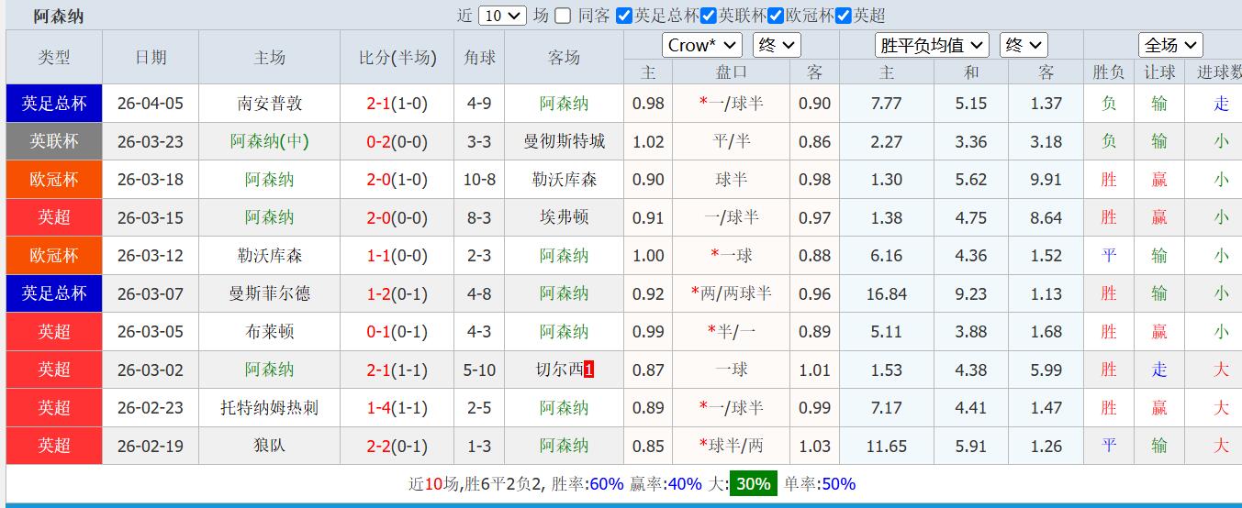1242x508 pixels.
Task: Click home odds 16.84 in 曼斯菲尔德 row
Action: [886, 293]
